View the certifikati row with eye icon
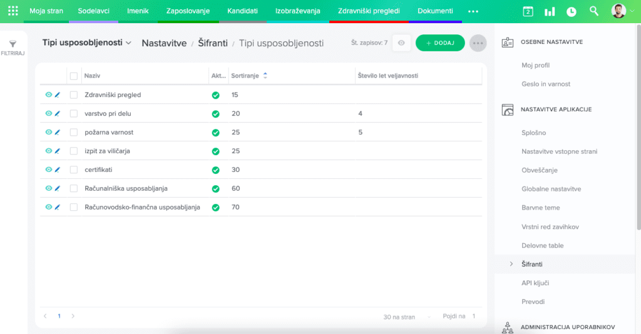641x334 pixels. [x=48, y=170]
